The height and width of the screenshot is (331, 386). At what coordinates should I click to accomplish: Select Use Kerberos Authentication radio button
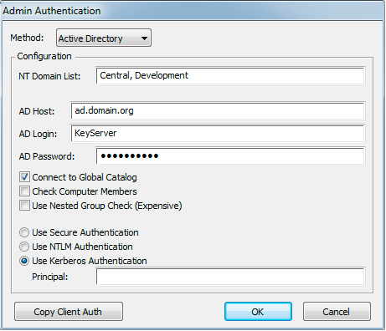pos(24,261)
